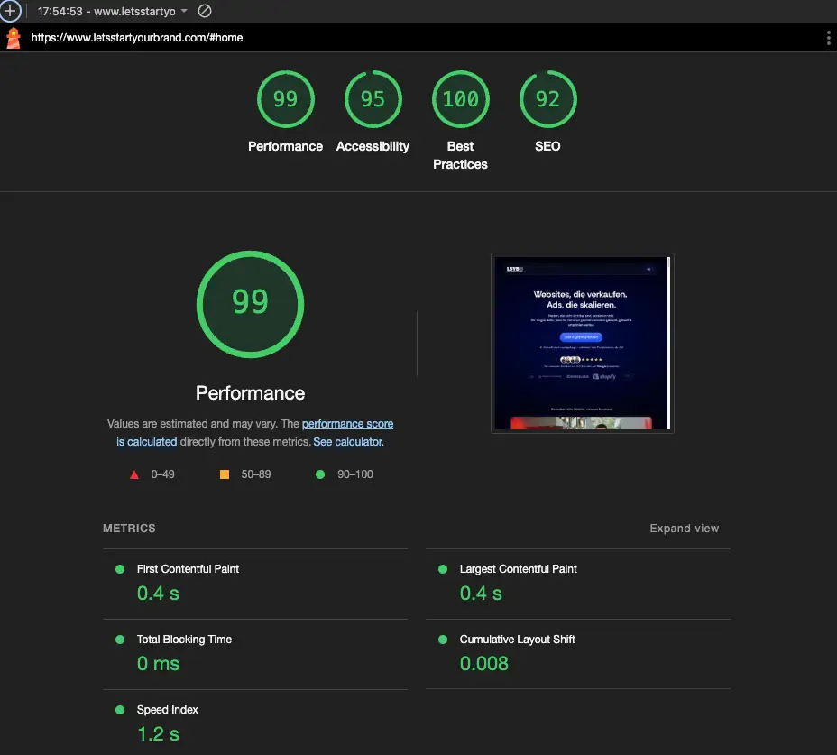Click the webpage screenshot thumbnail
Image resolution: width=837 pixels, height=755 pixels.
(x=582, y=343)
